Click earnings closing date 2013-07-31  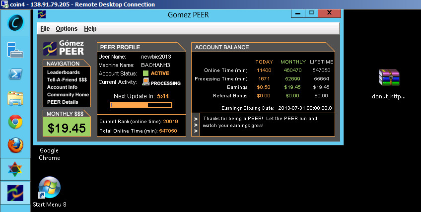305,108
